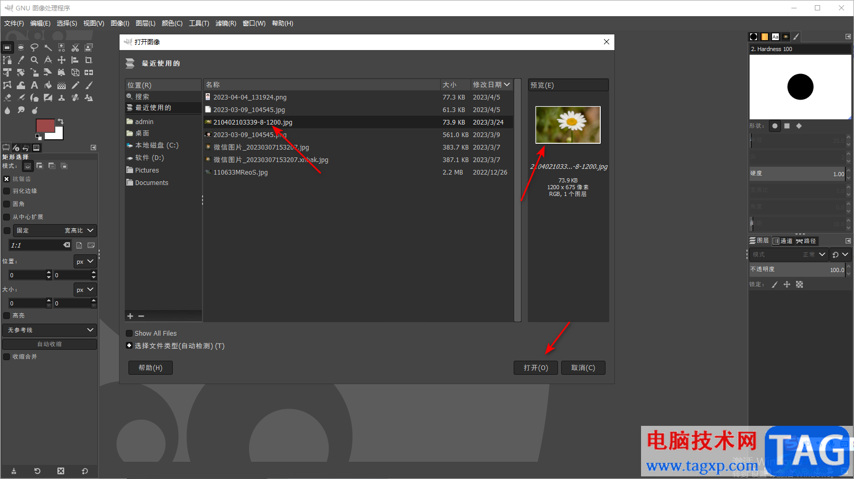Swap foreground and background colors
This screenshot has height=479, width=854.
point(61,121)
